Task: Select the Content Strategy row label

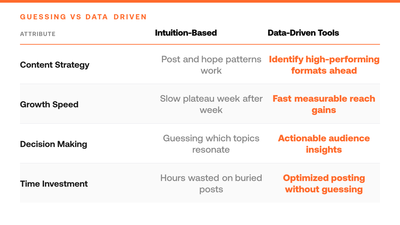Action: [x=55, y=65]
